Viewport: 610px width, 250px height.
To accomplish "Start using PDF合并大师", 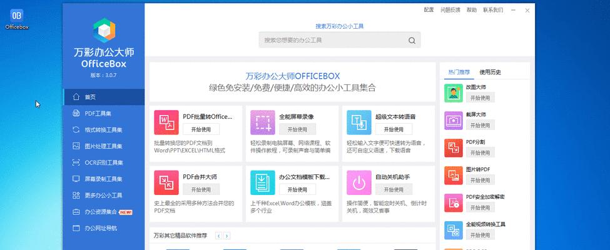I will tap(201, 189).
